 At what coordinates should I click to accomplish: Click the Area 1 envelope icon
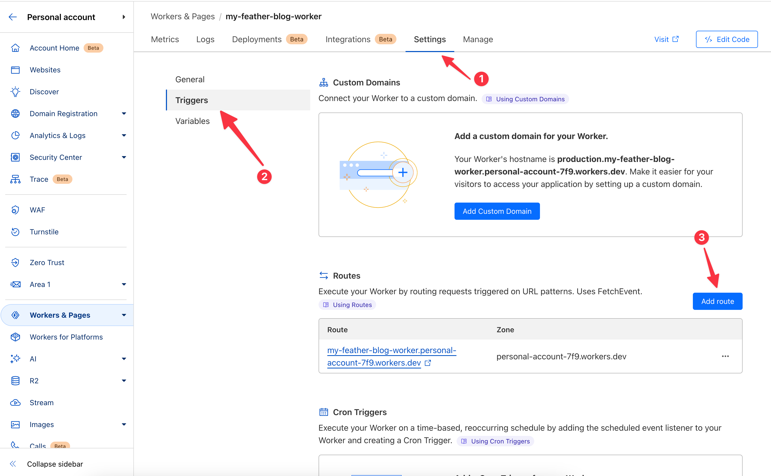15,285
